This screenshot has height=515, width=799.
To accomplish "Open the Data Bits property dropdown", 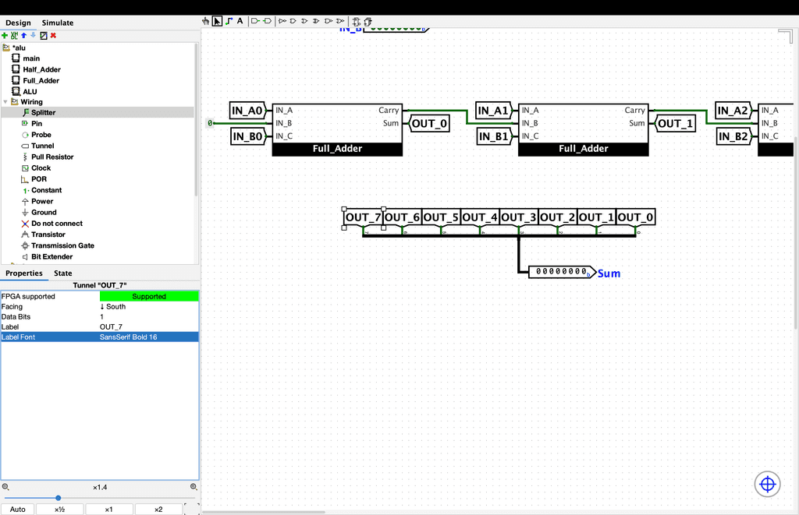I will coord(148,317).
